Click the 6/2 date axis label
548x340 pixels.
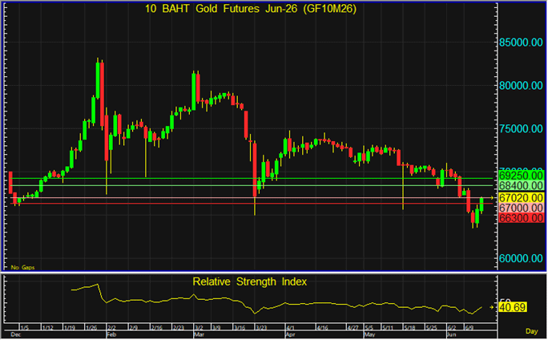tap(452, 328)
